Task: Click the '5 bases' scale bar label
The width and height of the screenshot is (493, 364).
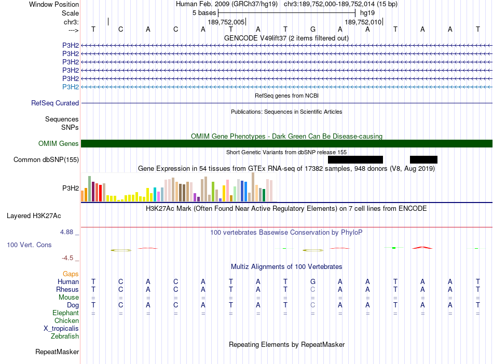Action: pos(204,13)
